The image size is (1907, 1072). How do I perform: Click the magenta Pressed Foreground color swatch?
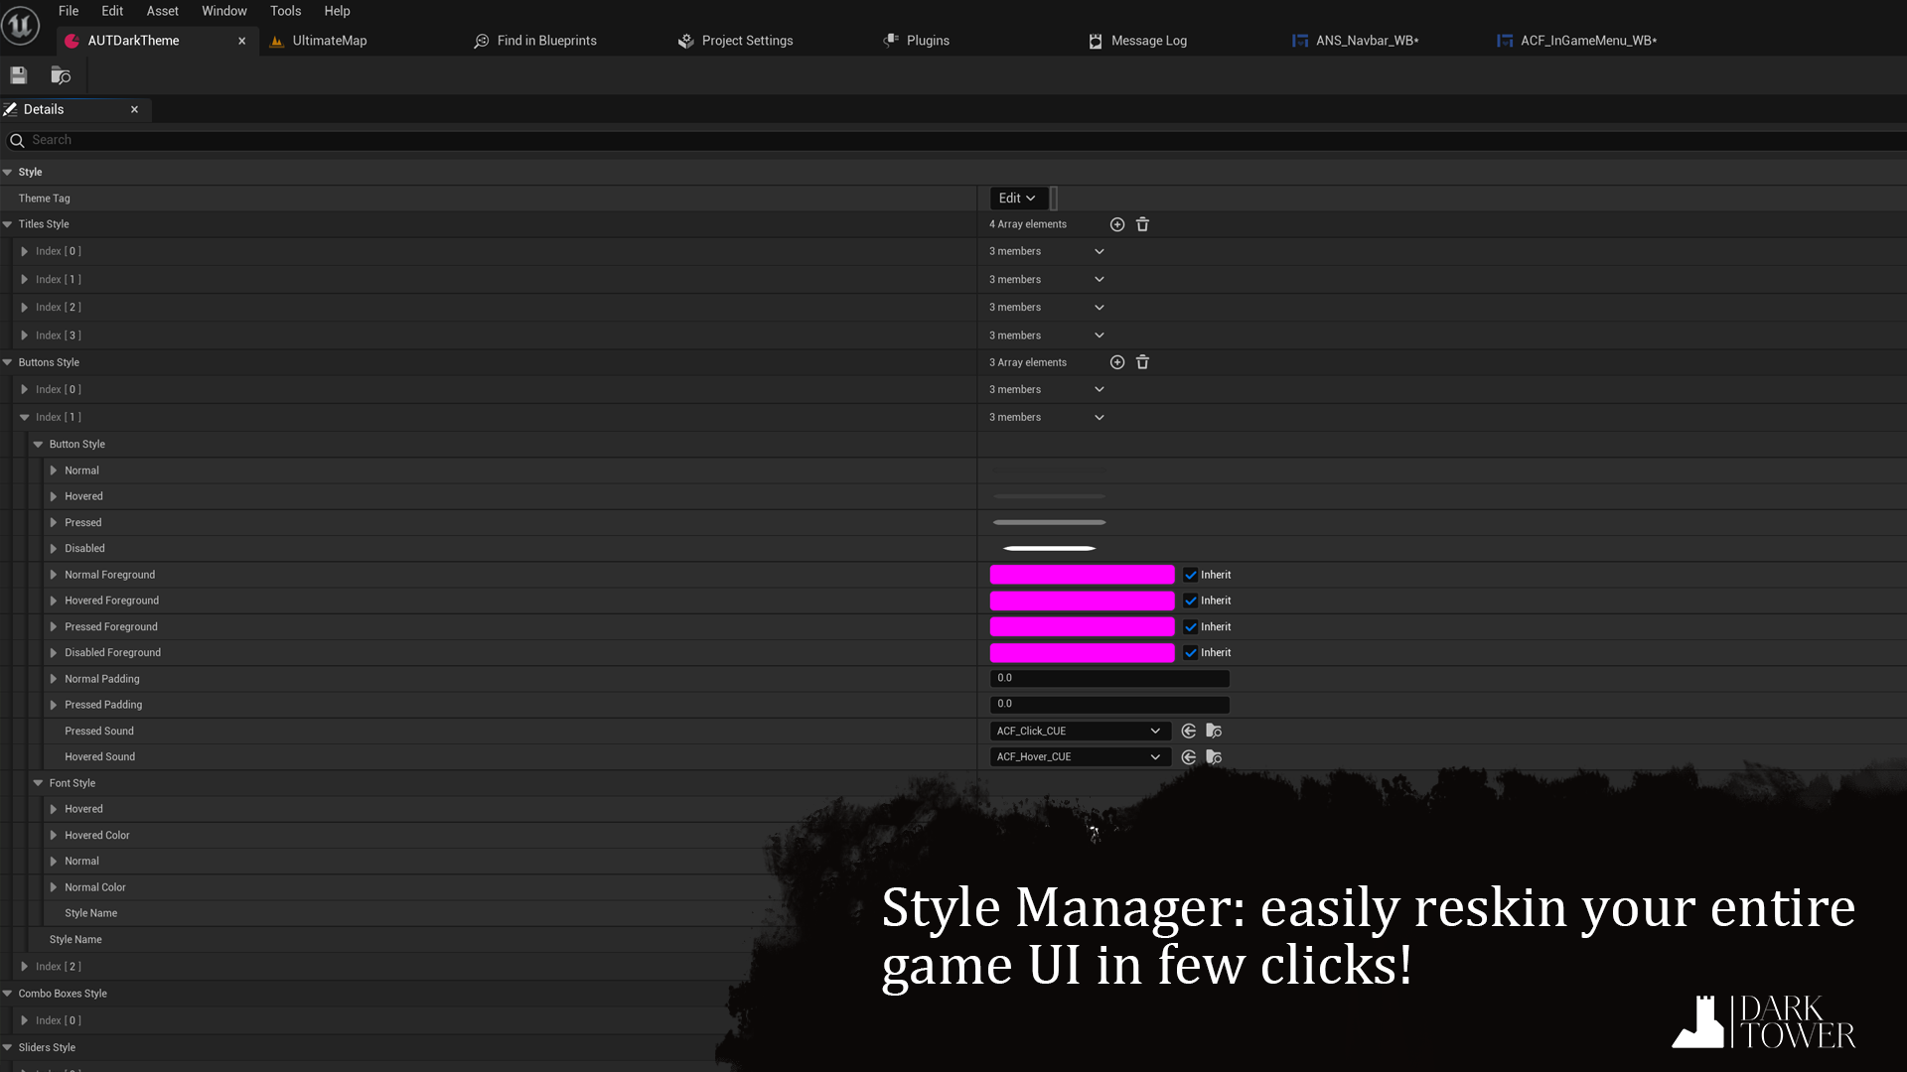coord(1082,626)
